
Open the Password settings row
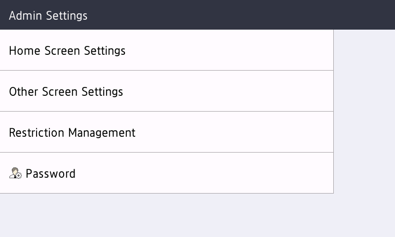166,173
